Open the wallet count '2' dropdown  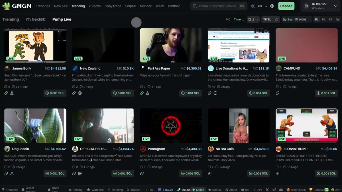pos(253,19)
